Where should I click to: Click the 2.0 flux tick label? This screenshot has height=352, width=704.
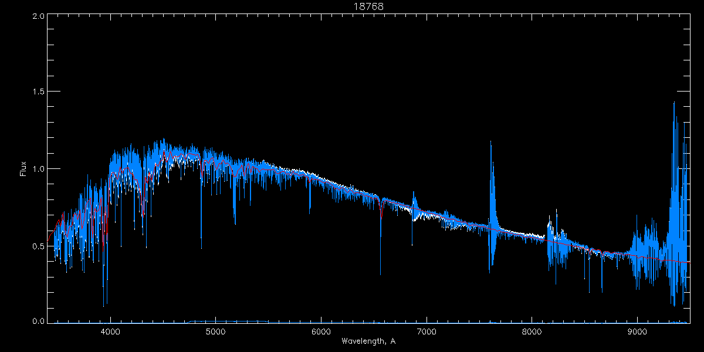point(38,16)
